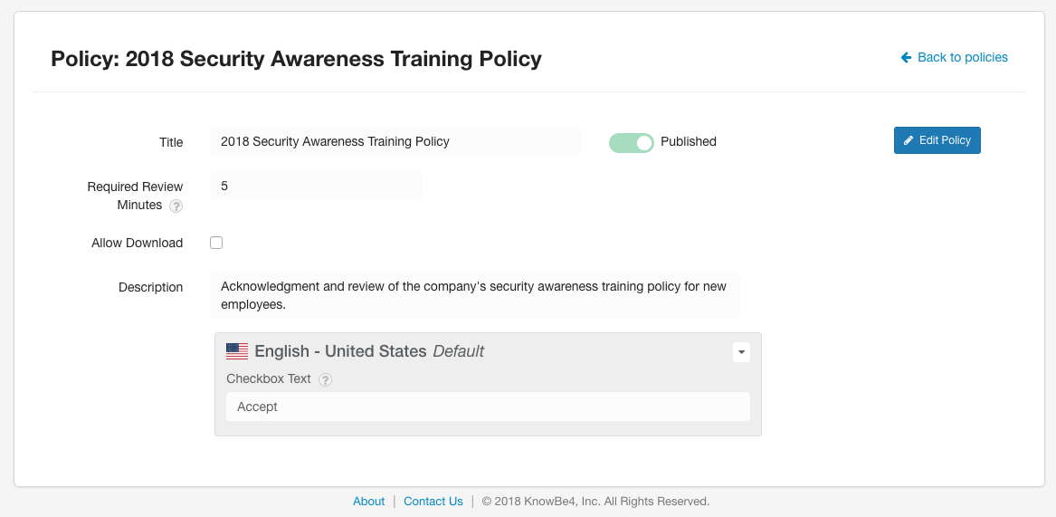Screen dimensions: 1056x517
Task: Click the policy page heading title
Action: pos(296,59)
